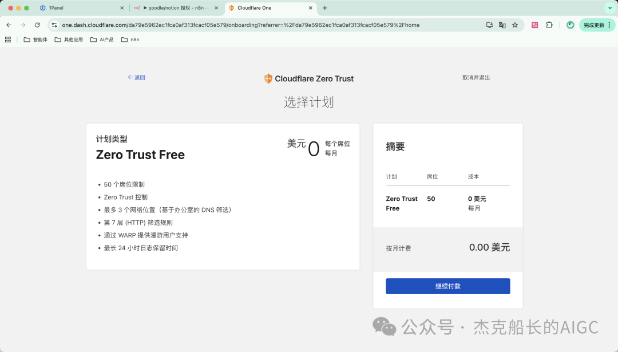Click the 选择计划 page heading
Viewport: 618px width, 352px height.
point(309,102)
